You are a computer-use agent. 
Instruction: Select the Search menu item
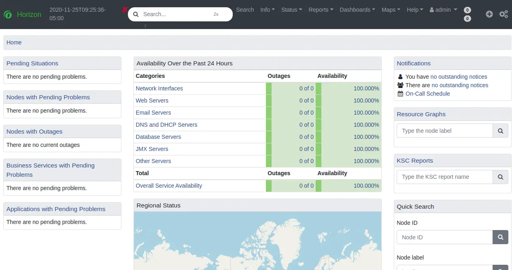(x=244, y=10)
